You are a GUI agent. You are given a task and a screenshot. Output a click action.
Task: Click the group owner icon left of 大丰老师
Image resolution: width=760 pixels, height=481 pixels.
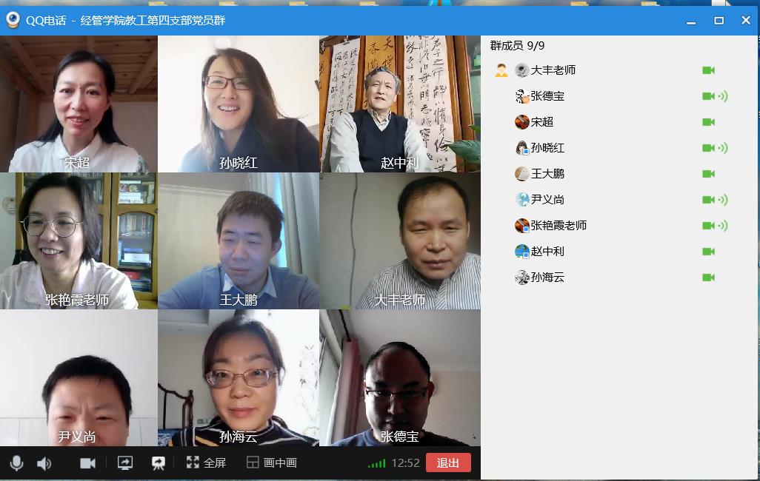click(x=501, y=70)
